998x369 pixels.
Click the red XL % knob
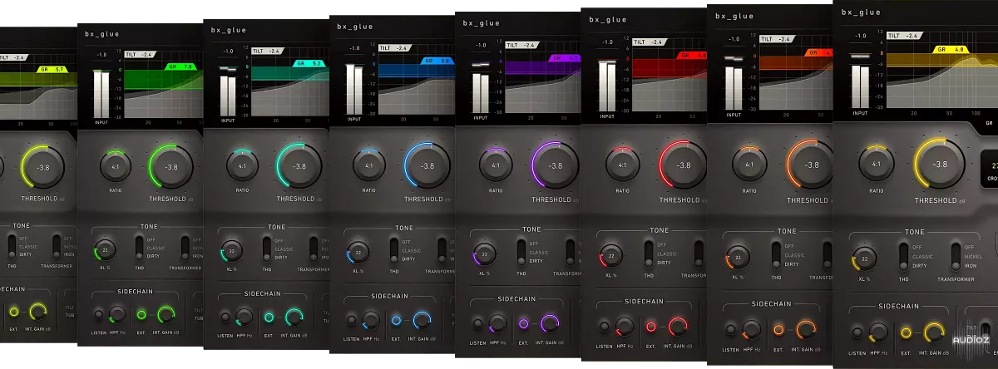(x=611, y=258)
